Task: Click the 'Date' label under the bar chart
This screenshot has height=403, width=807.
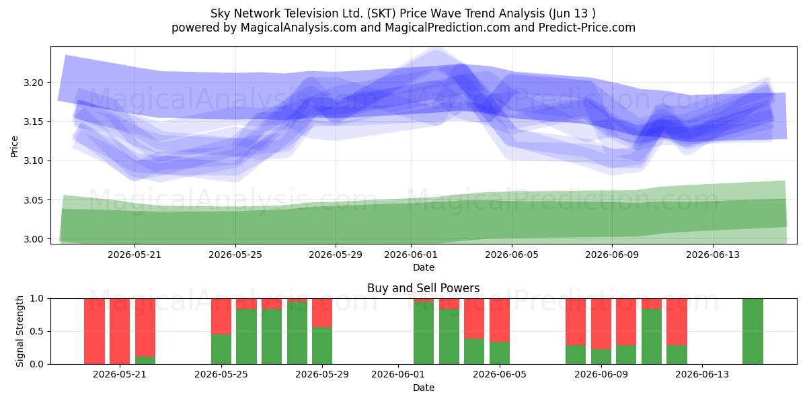Action: click(x=424, y=388)
